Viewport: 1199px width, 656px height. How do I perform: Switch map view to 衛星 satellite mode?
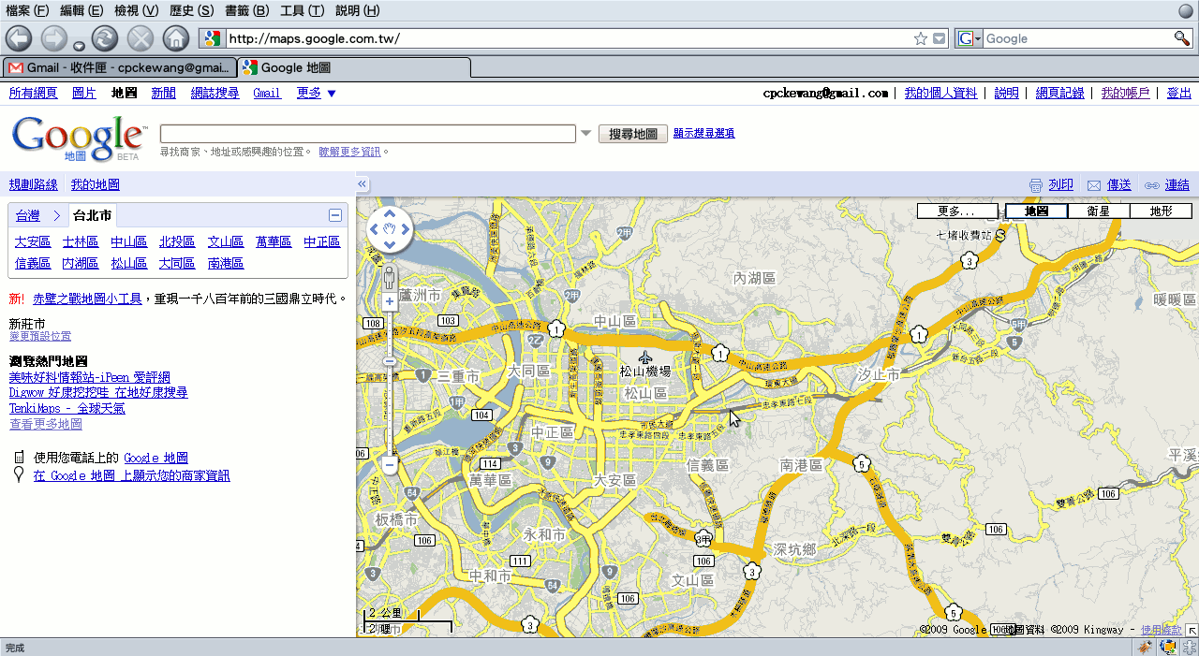coord(1098,211)
